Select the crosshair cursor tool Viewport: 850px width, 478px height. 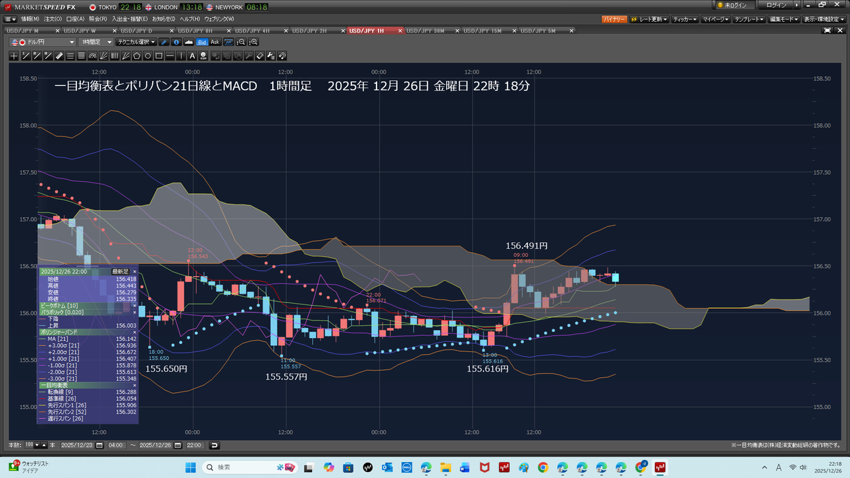pos(15,56)
